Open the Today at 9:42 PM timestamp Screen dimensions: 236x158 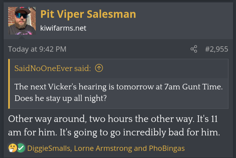point(37,49)
